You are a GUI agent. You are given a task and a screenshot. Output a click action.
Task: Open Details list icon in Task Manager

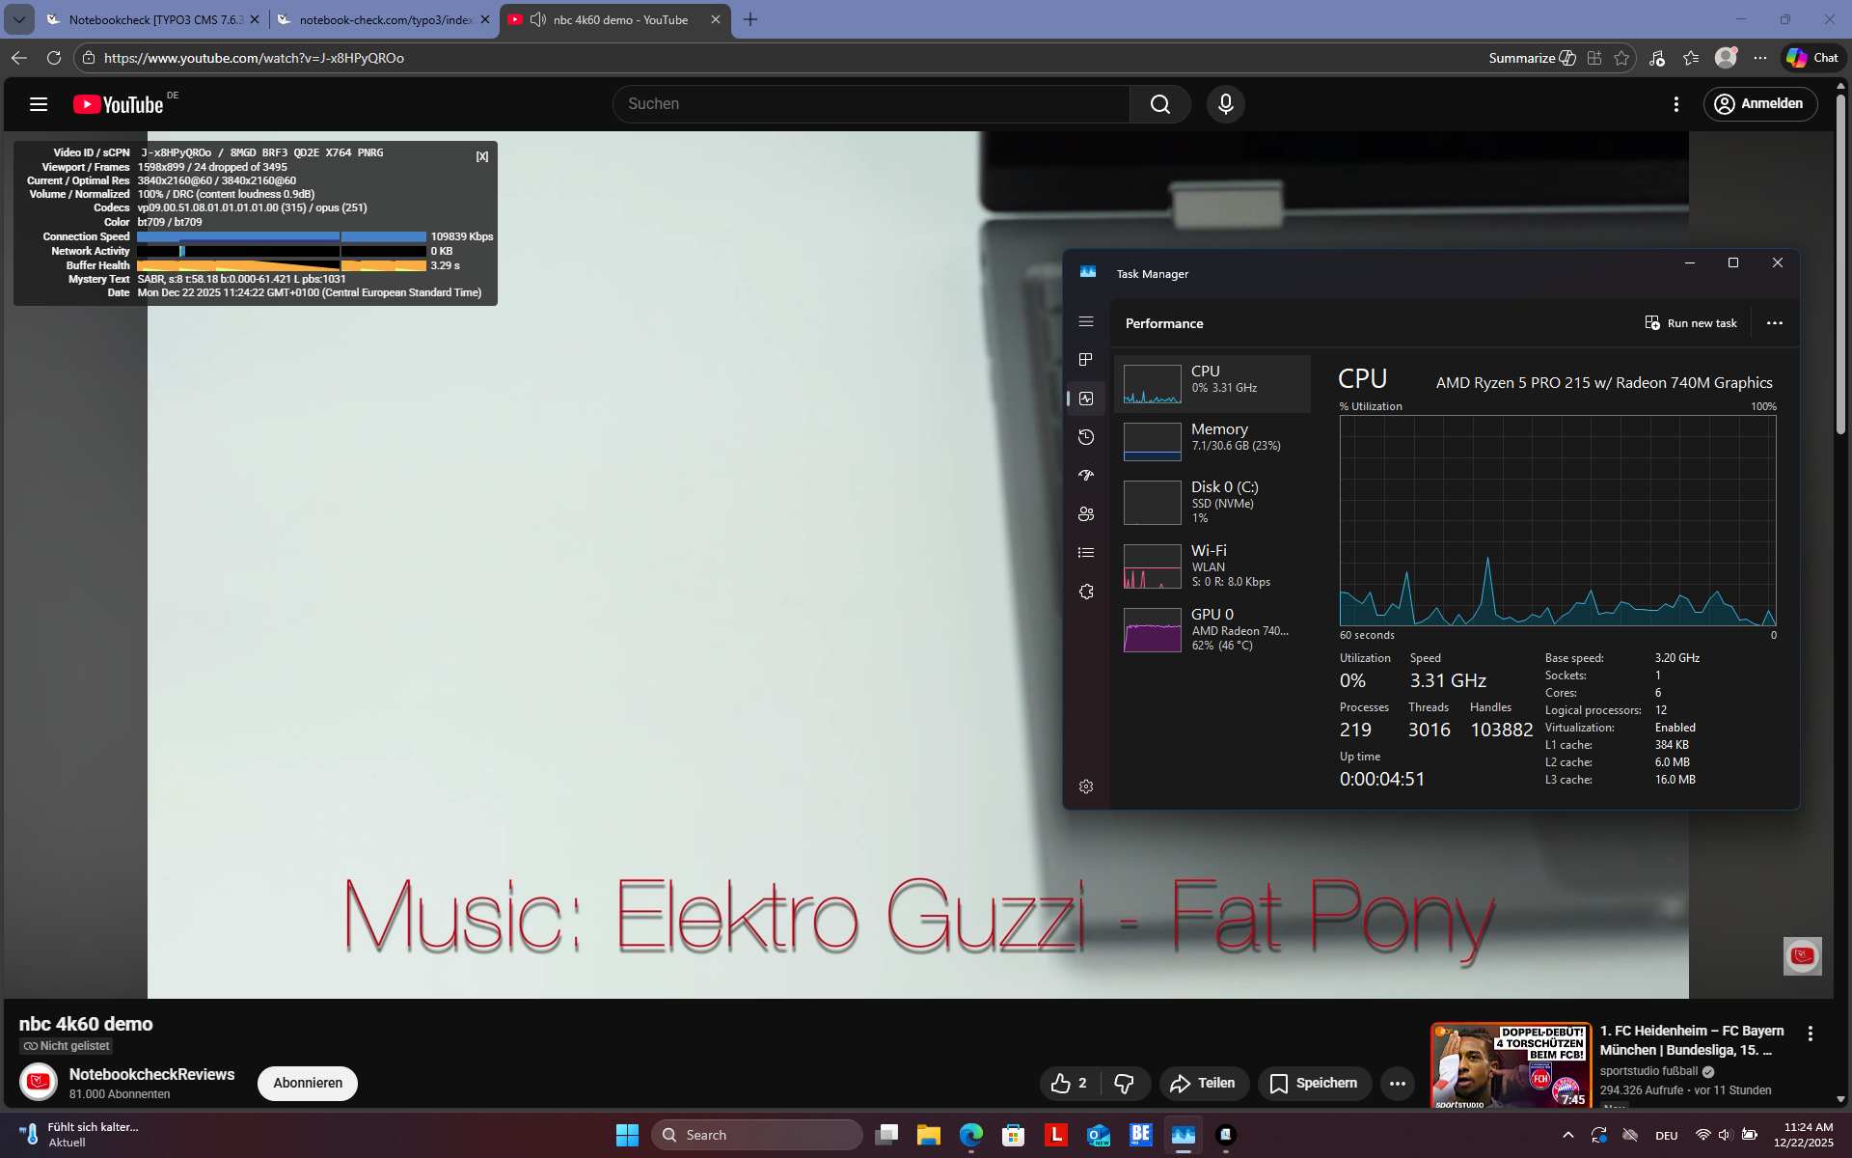[1086, 553]
